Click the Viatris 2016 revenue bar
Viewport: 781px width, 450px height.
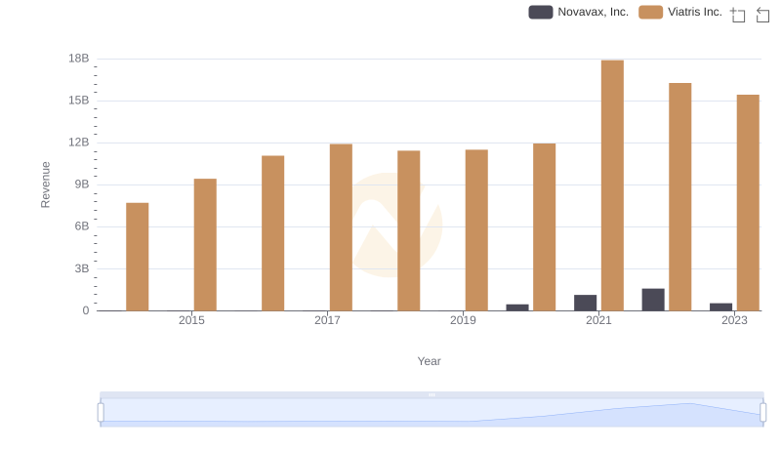273,233
